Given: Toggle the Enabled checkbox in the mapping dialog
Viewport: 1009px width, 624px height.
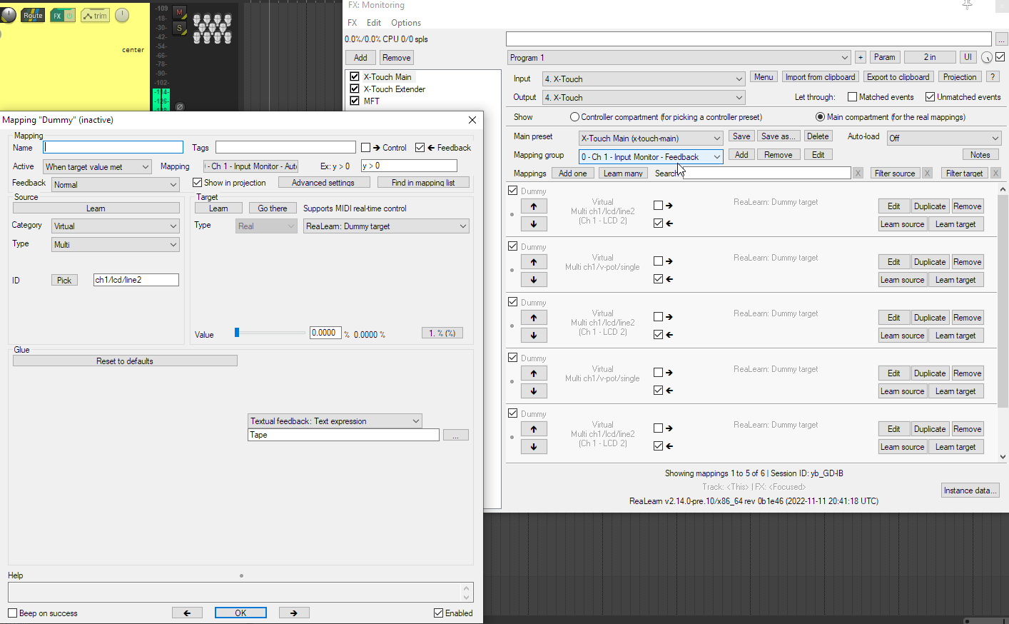Looking at the screenshot, I should 438,613.
